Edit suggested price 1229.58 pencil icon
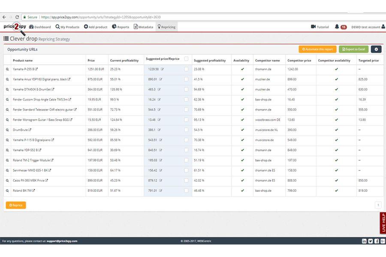 [x=162, y=69]
